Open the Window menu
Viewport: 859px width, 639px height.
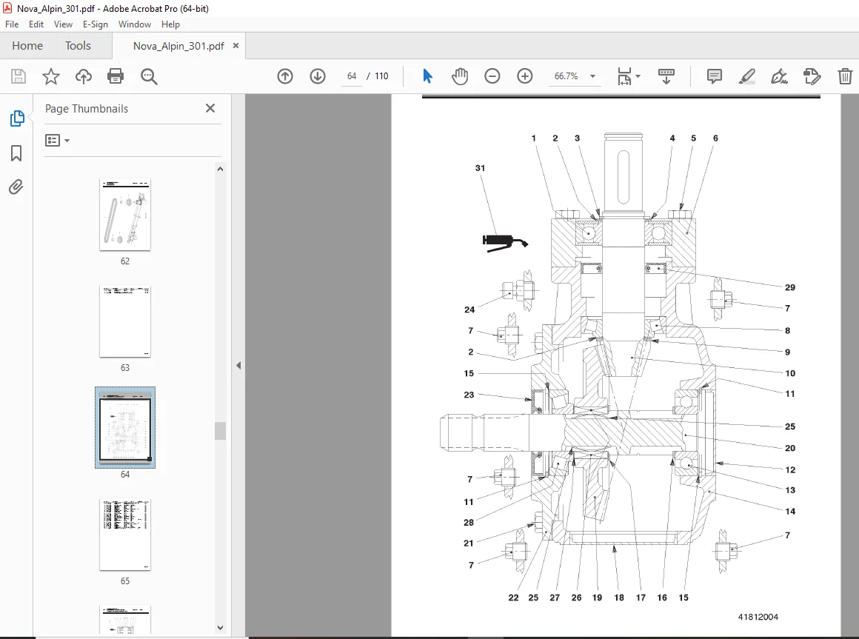click(x=135, y=24)
